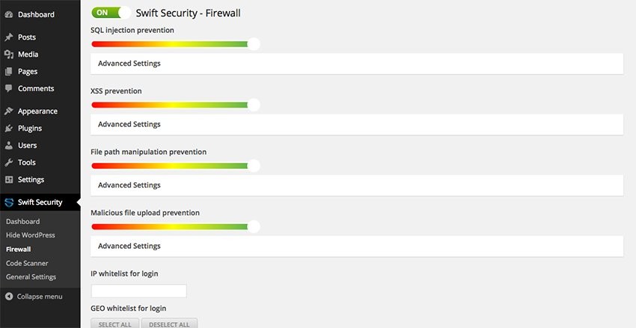Screen dimensions: 636x328
Task: Click the IP whitelist for login field
Action: [138, 291]
